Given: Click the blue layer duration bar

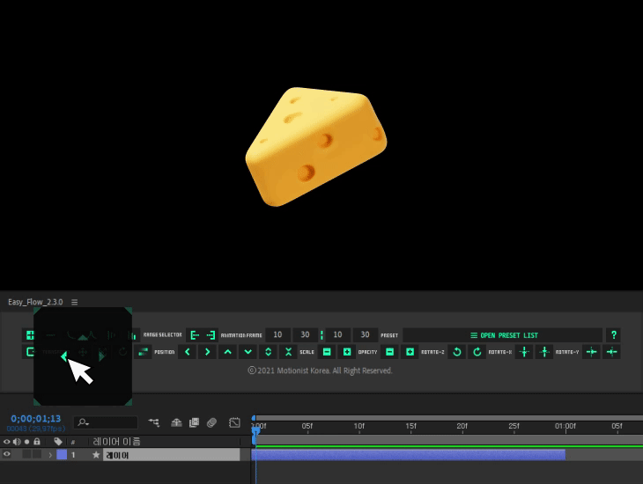Looking at the screenshot, I should [x=409, y=454].
